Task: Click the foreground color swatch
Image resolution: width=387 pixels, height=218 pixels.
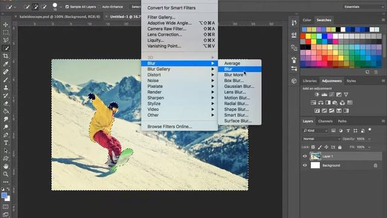Action: point(4,195)
